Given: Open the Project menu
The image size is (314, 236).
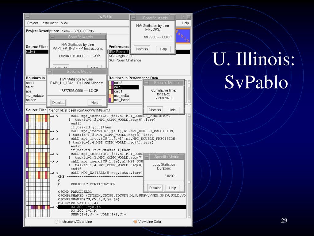Looking at the screenshot, I should pos(33,23).
